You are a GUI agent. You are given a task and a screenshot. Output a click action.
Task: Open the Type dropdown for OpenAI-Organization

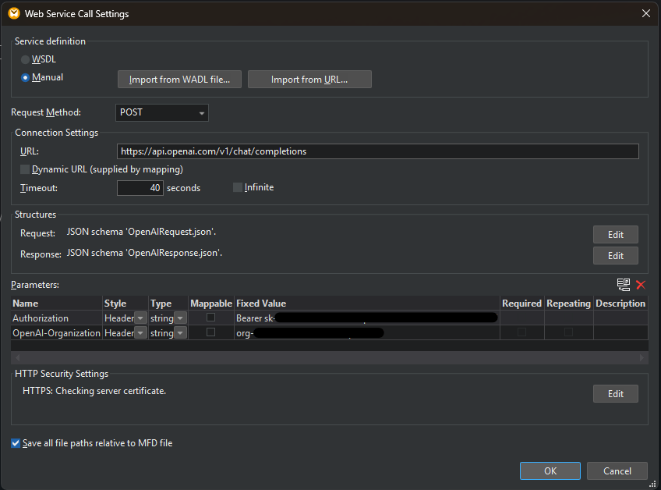pyautogui.click(x=181, y=332)
